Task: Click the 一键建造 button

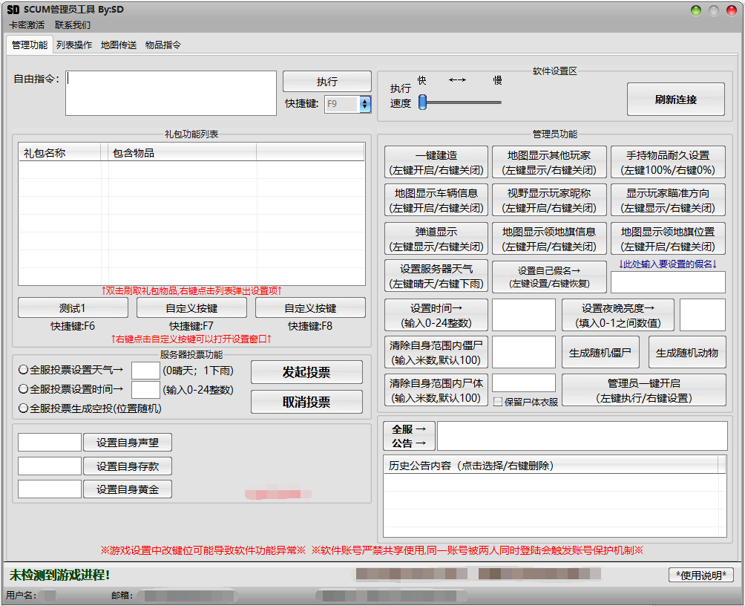Action: (436, 162)
